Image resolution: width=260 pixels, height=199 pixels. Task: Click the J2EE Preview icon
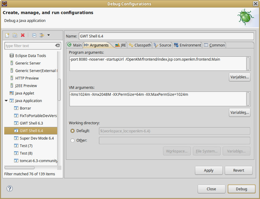tap(12, 85)
